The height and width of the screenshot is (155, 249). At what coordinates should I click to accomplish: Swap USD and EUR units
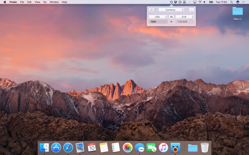(171, 17)
